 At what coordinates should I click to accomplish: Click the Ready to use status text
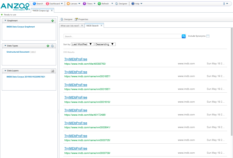(10, 15)
